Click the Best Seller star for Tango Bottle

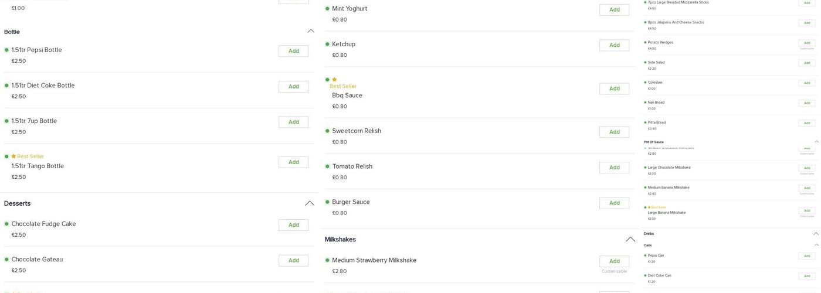tap(13, 156)
